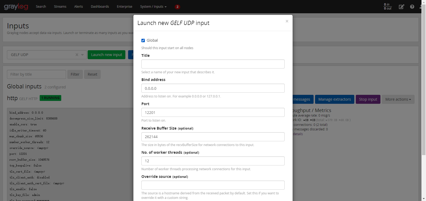
Task: Uncheck the Global checkbox
Action: [x=143, y=40]
